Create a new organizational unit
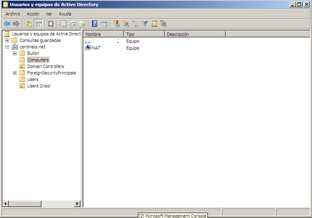Viewport: 312px width, 218px height. [x=135, y=24]
